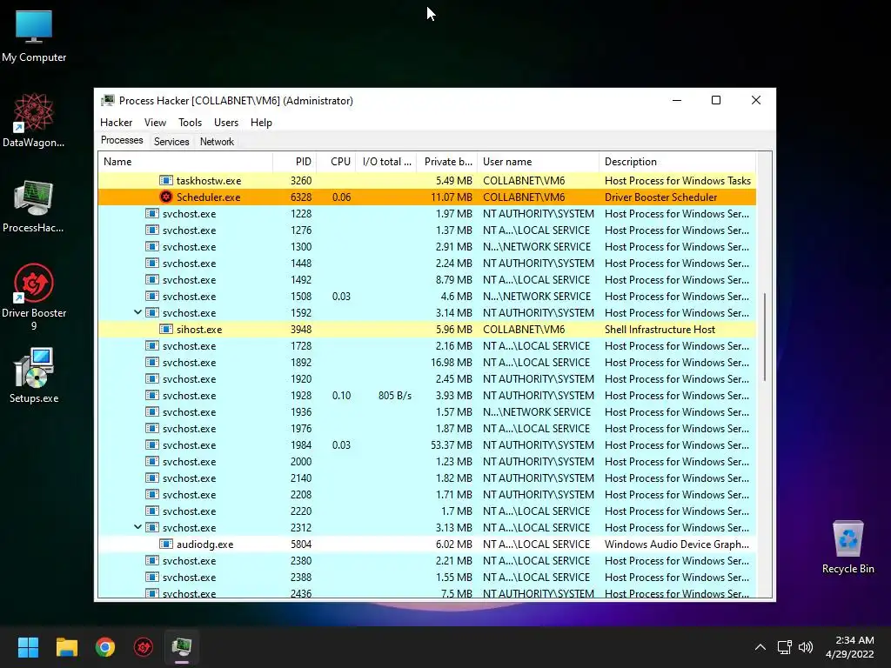Click the network icon in the tray
This screenshot has height=668, width=891.
click(x=785, y=647)
